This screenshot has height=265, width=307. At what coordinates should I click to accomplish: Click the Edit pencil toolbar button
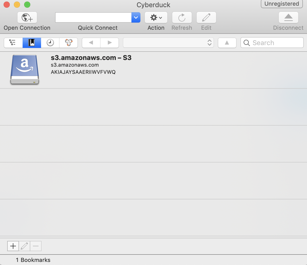(x=206, y=18)
